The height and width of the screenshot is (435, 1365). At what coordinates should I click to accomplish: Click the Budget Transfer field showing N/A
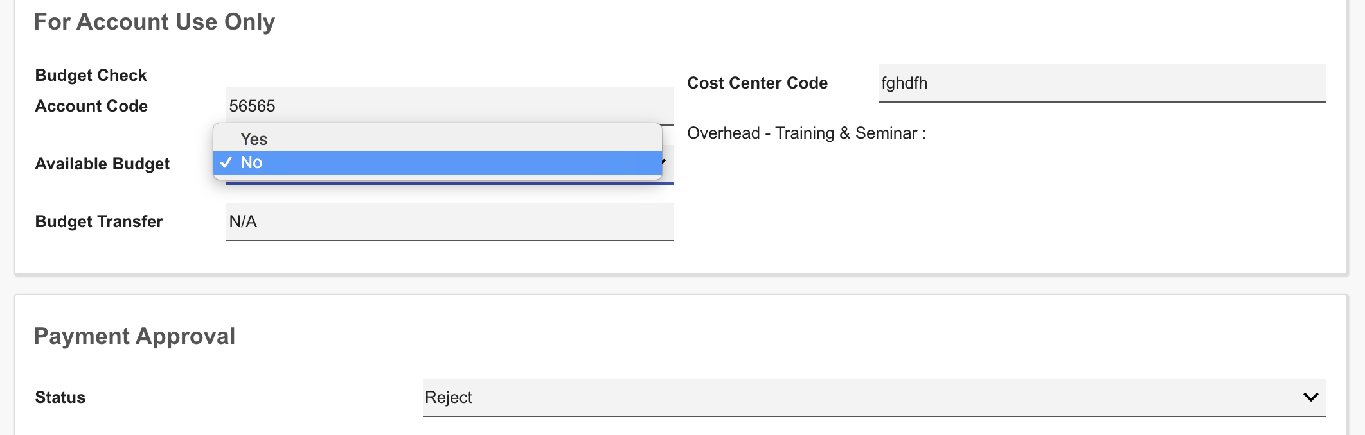coord(450,221)
